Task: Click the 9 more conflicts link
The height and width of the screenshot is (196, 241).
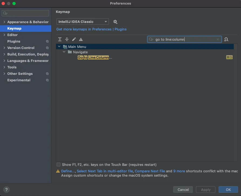Action: click(179, 171)
